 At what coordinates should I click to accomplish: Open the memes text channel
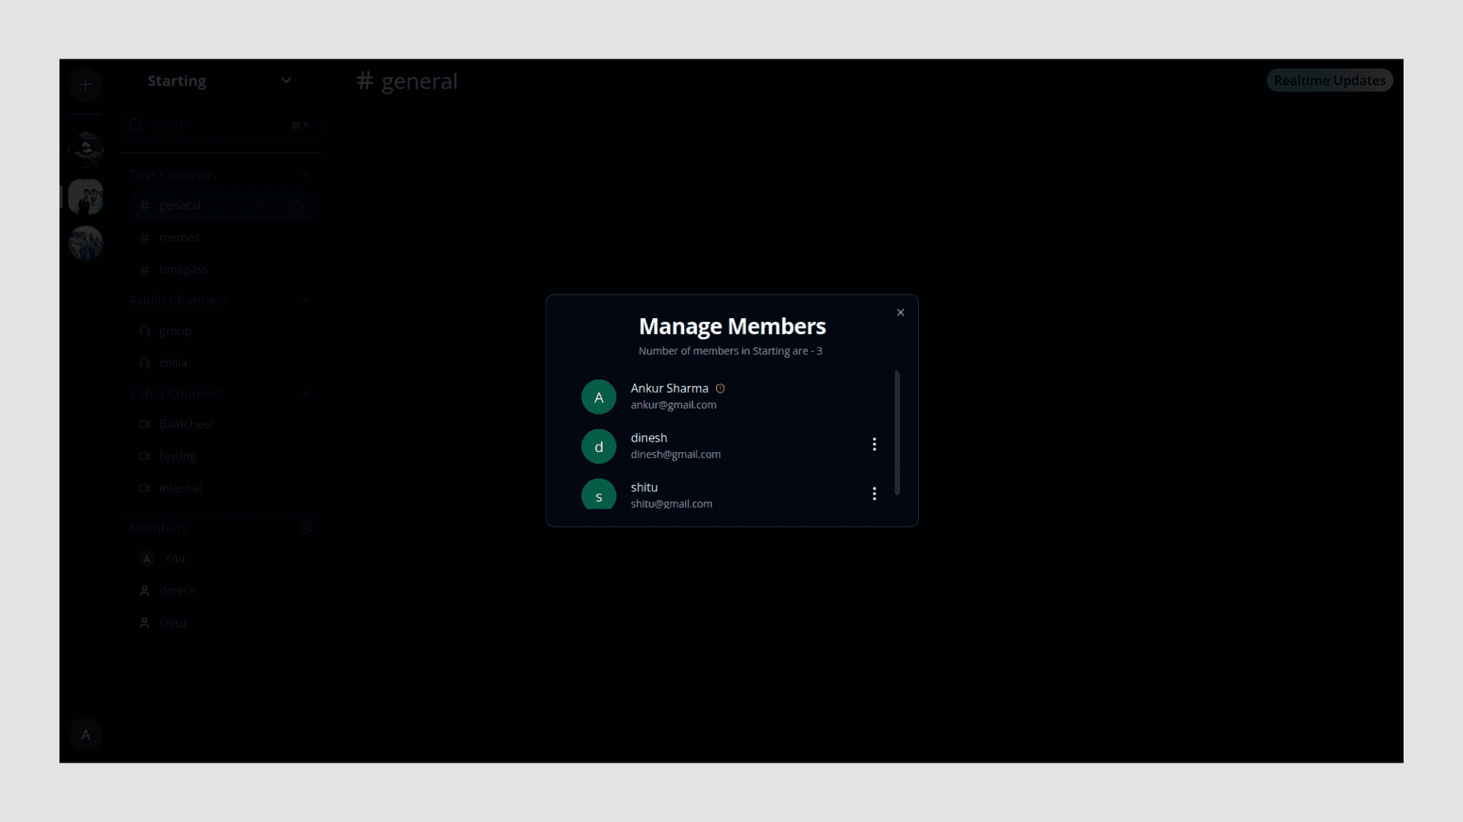[221, 237]
